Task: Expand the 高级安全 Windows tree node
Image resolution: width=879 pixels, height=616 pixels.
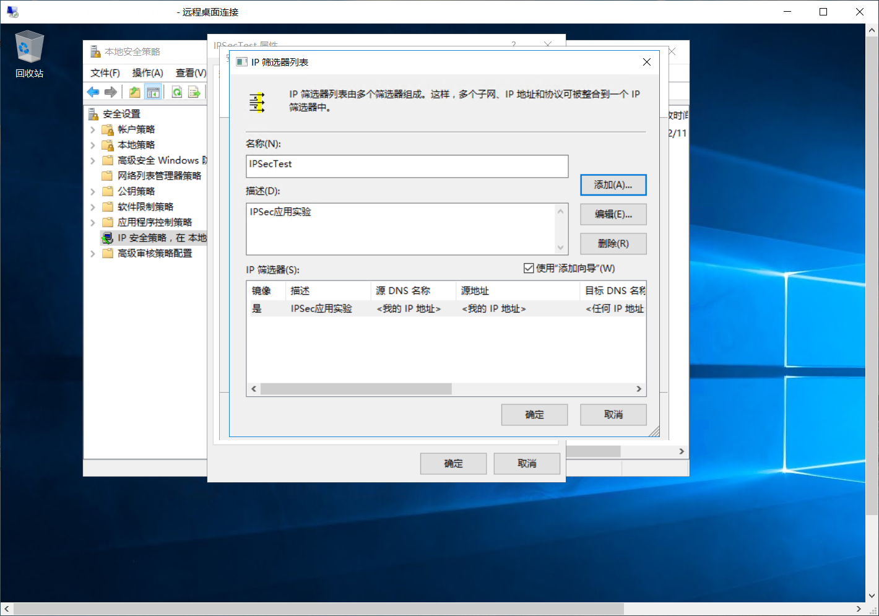Action: click(93, 160)
